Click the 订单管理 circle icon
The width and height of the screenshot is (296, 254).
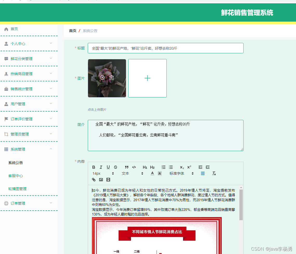click(x=6, y=203)
